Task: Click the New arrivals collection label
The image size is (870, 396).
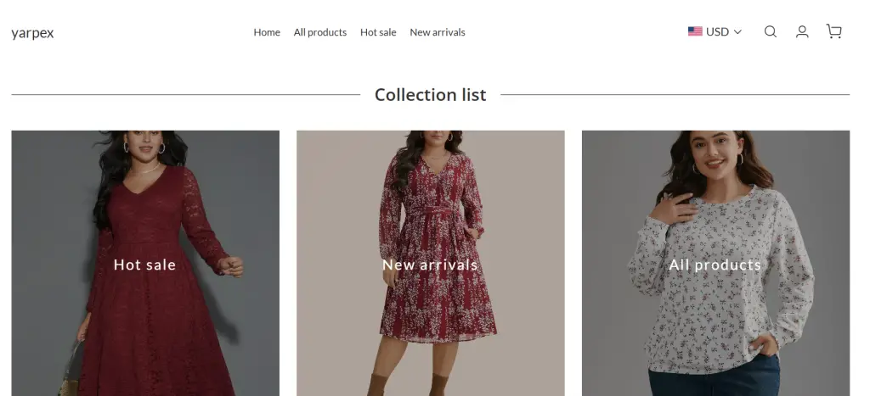Action: (x=430, y=265)
